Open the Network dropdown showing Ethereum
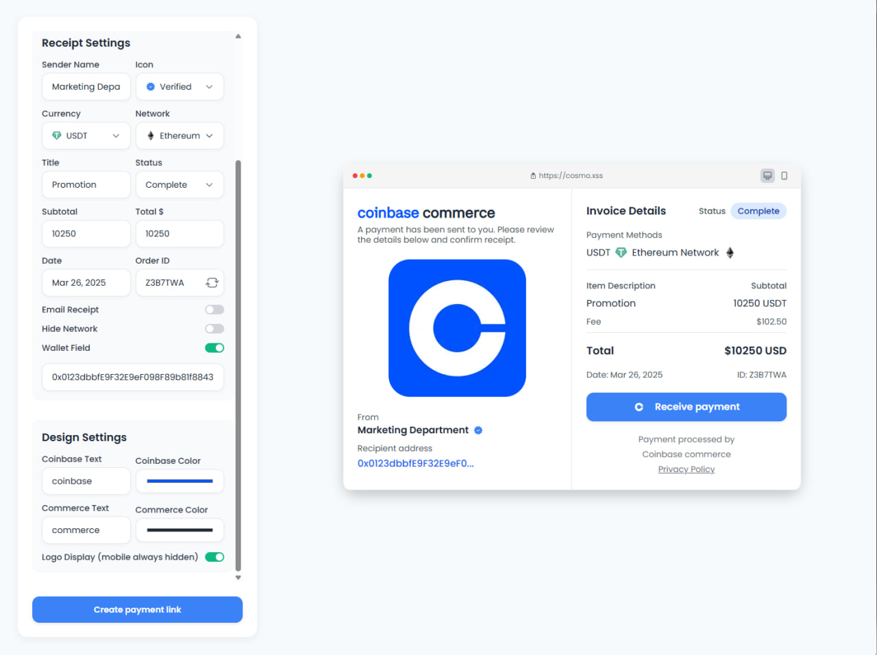Image resolution: width=877 pixels, height=655 pixels. pos(180,136)
